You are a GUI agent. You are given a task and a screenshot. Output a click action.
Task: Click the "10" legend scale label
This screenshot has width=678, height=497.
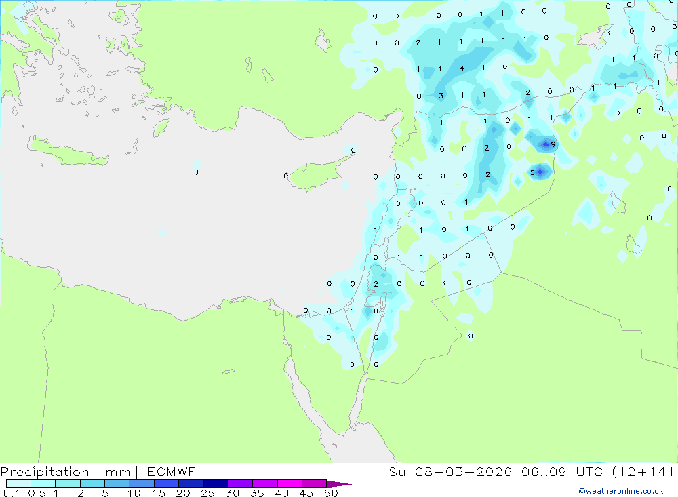click(x=134, y=493)
